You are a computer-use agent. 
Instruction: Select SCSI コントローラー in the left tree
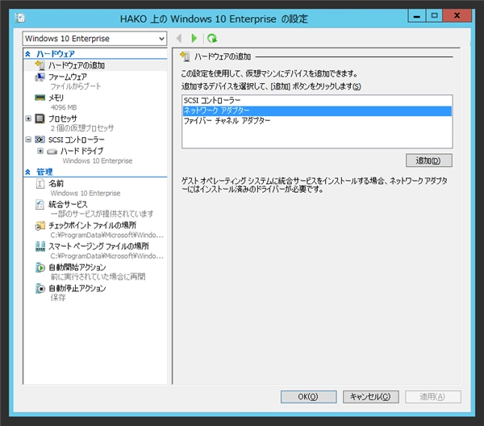(x=77, y=140)
